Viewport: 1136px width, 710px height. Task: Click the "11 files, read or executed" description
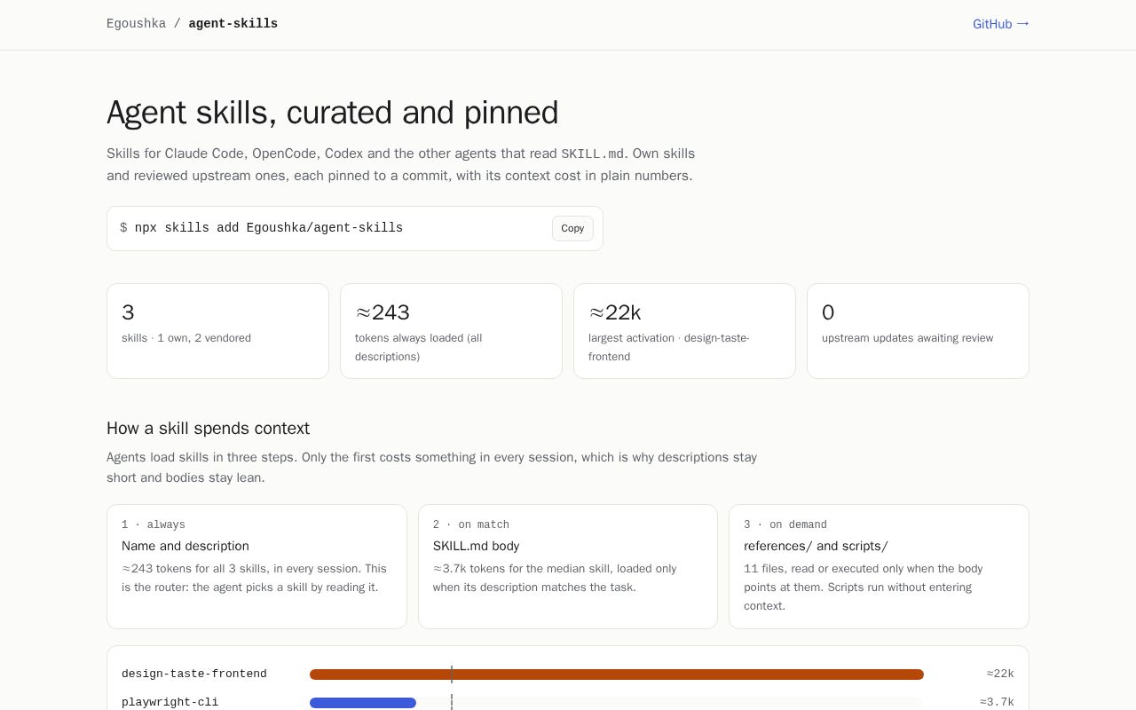(864, 587)
